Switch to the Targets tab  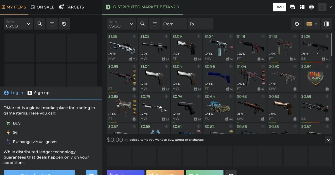71,7
